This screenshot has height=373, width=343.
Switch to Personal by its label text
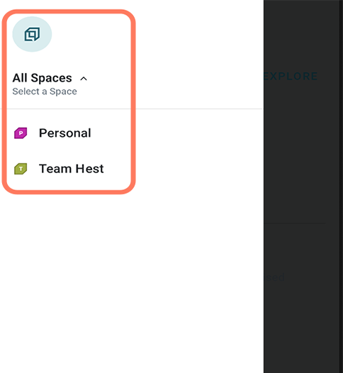coord(65,133)
